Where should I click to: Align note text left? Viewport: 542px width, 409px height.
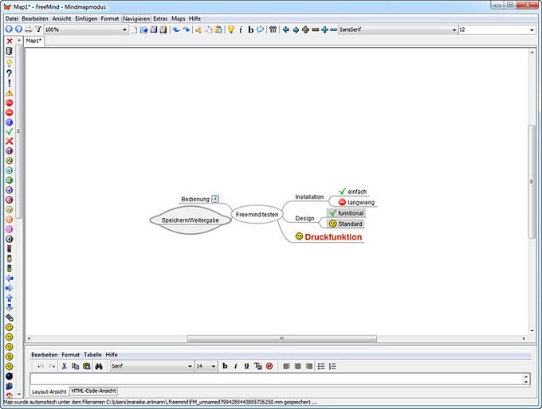coord(287,366)
